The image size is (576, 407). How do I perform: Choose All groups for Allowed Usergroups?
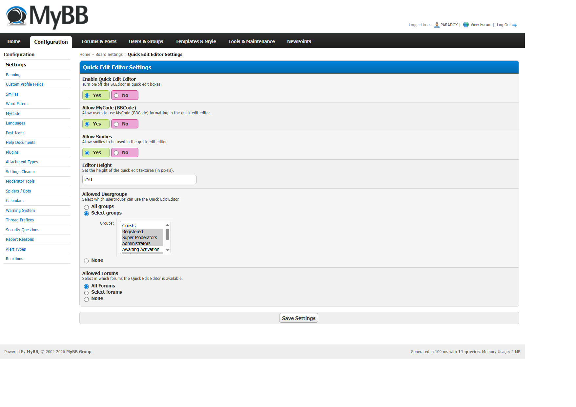[86, 207]
